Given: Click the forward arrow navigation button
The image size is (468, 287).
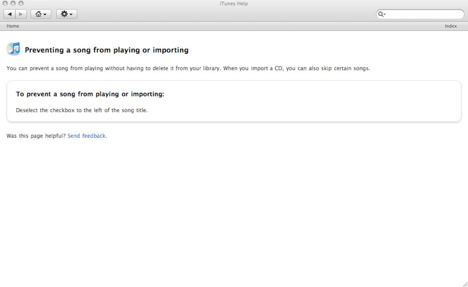Looking at the screenshot, I should (20, 14).
